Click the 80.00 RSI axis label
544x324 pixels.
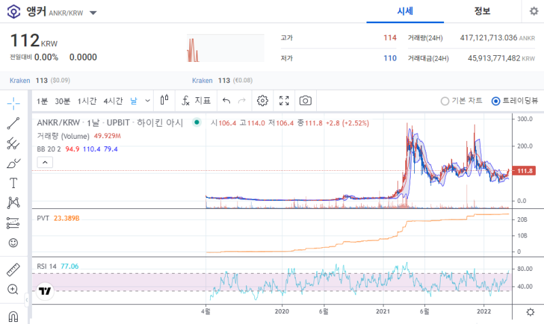tap(525, 269)
